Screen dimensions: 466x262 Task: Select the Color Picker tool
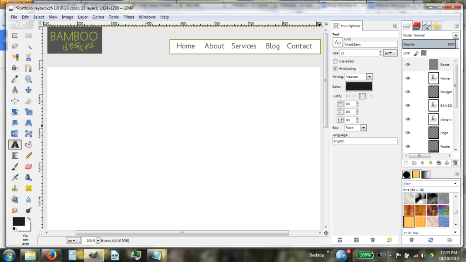[x=15, y=78]
